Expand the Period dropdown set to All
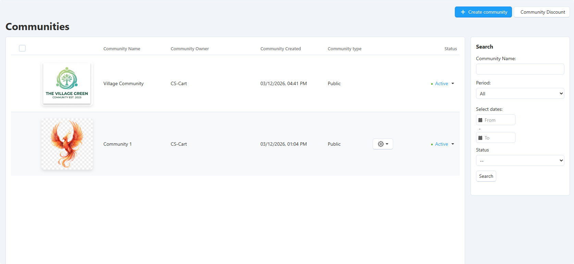 [520, 93]
